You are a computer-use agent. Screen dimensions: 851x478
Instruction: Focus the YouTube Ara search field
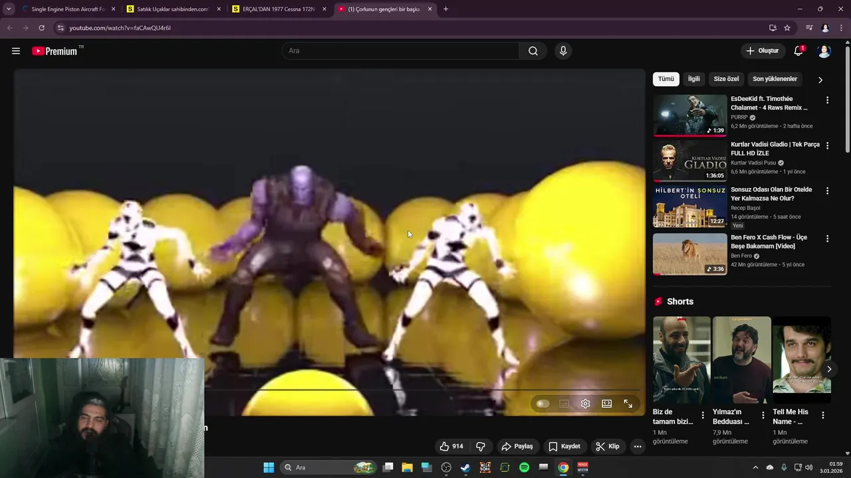[x=401, y=51]
